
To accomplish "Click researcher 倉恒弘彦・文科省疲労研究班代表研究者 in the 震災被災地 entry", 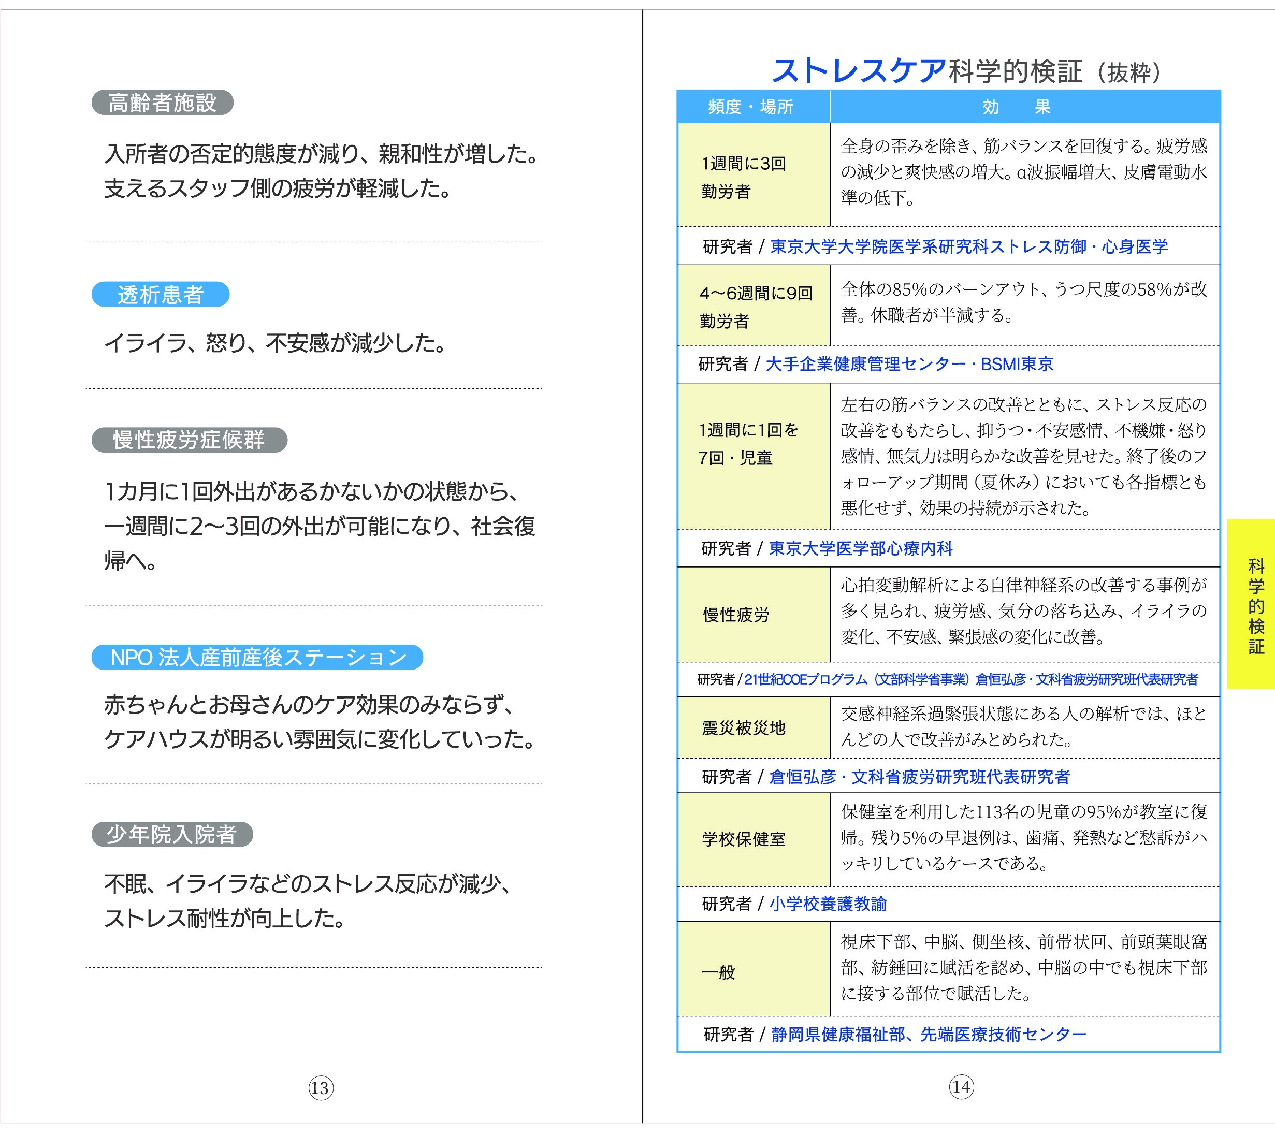I will coord(919,776).
